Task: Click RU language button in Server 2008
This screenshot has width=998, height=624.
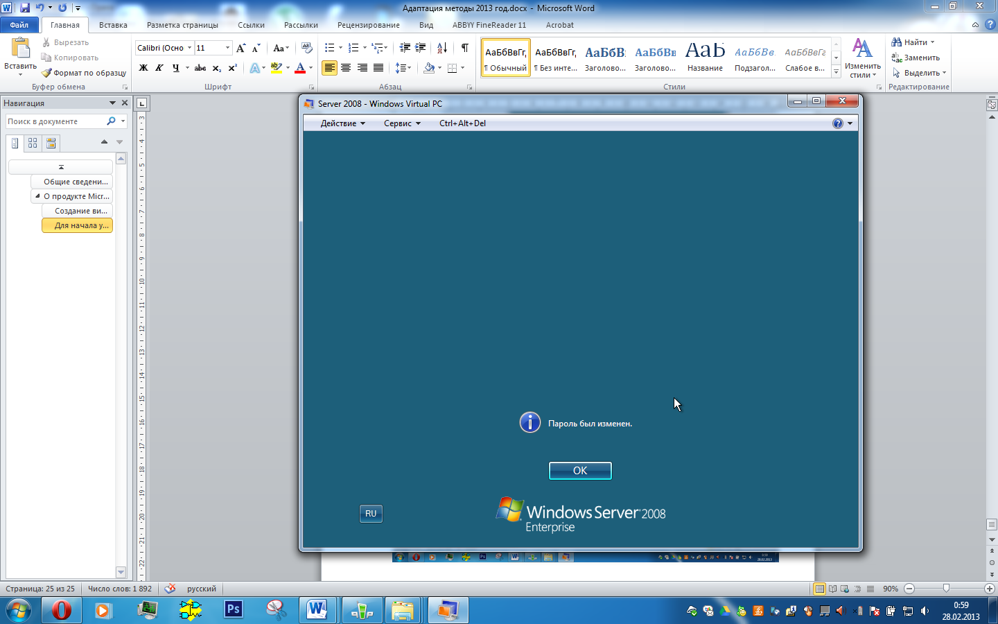Action: coord(371,514)
